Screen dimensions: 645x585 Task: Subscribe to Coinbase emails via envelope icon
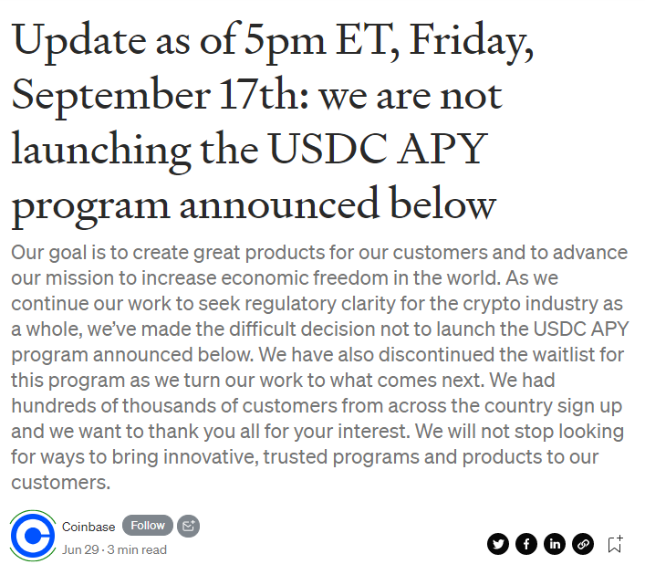pos(189,526)
